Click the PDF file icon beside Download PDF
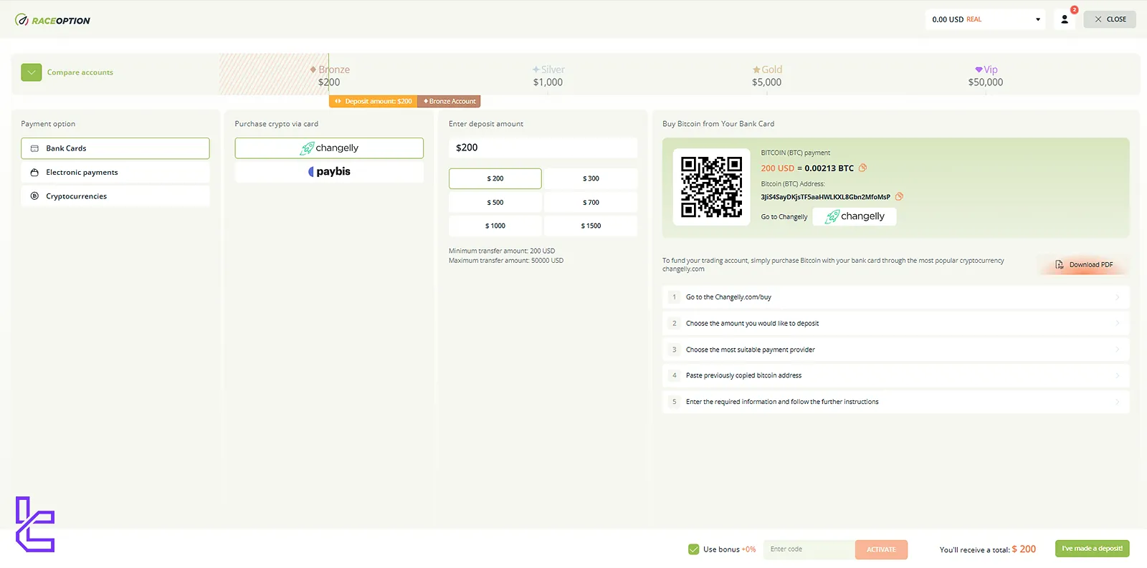Image resolution: width=1147 pixels, height=568 pixels. 1060,265
